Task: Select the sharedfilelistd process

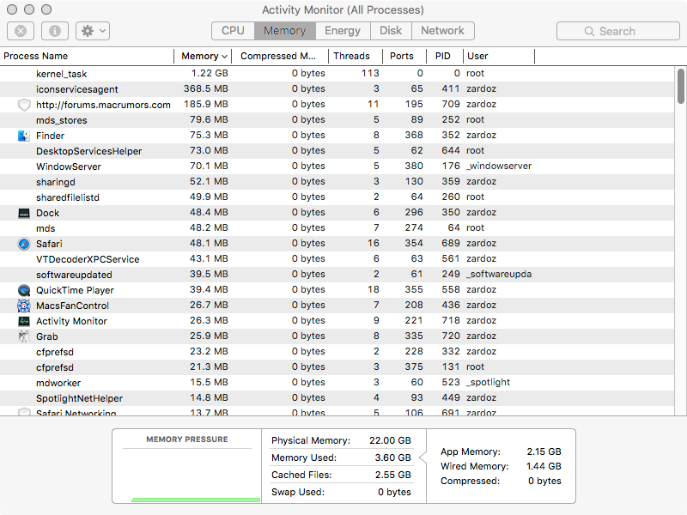Action: coord(337,197)
